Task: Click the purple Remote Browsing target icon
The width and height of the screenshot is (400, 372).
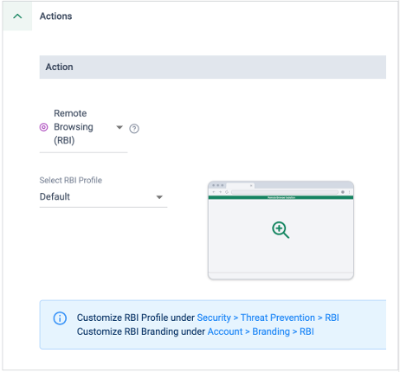Action: 43,127
